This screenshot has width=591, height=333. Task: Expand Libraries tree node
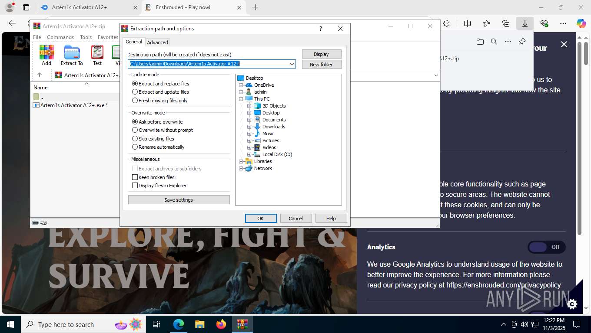point(241,161)
